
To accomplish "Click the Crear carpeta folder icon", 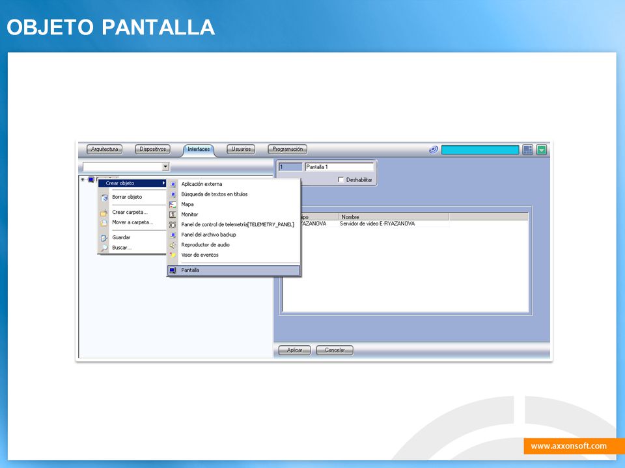I will pyautogui.click(x=104, y=213).
